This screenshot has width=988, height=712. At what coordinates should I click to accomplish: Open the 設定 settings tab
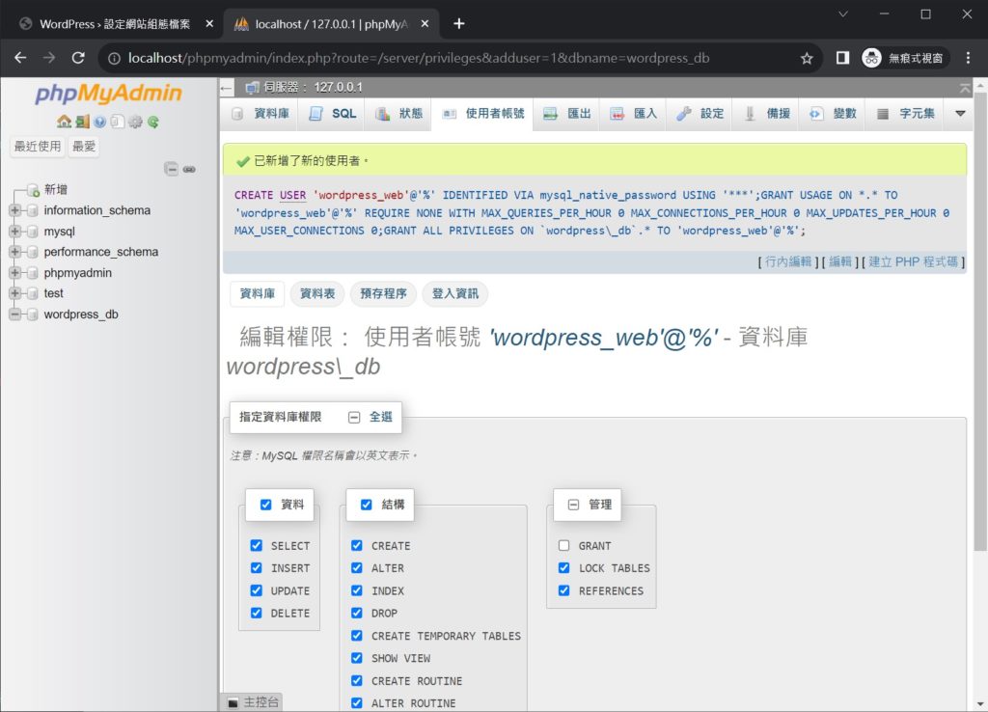(x=700, y=114)
